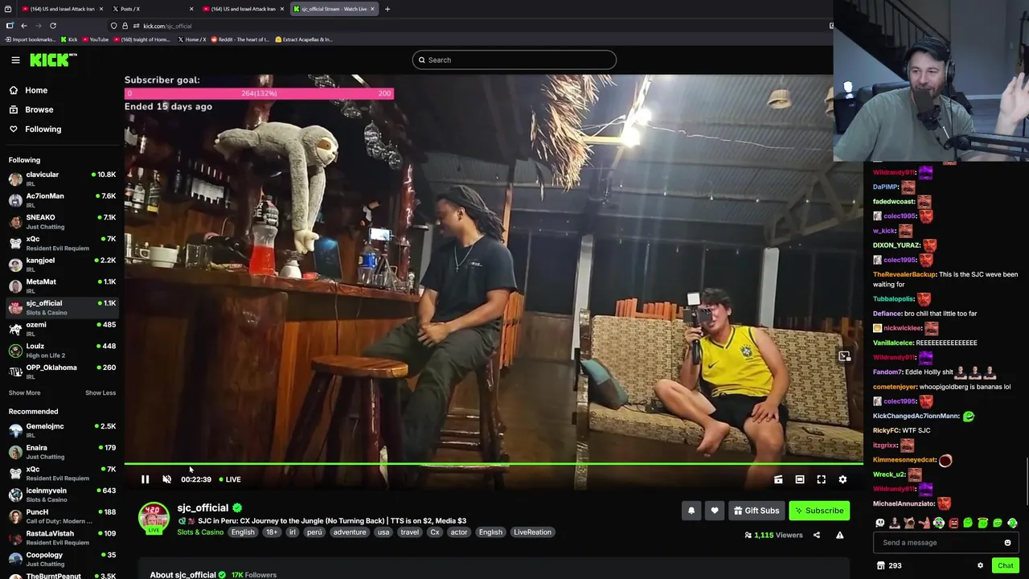This screenshot has height=579, width=1029.
Task: Switch to the Posts / X browser tab
Action: coord(151,9)
